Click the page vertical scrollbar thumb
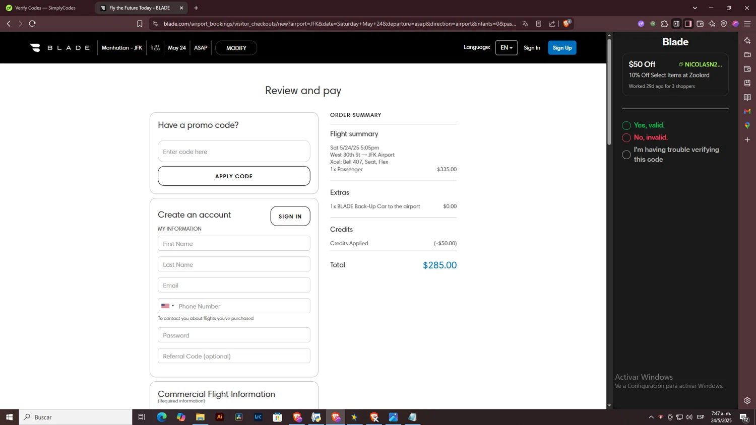The width and height of the screenshot is (756, 425). [x=609, y=92]
